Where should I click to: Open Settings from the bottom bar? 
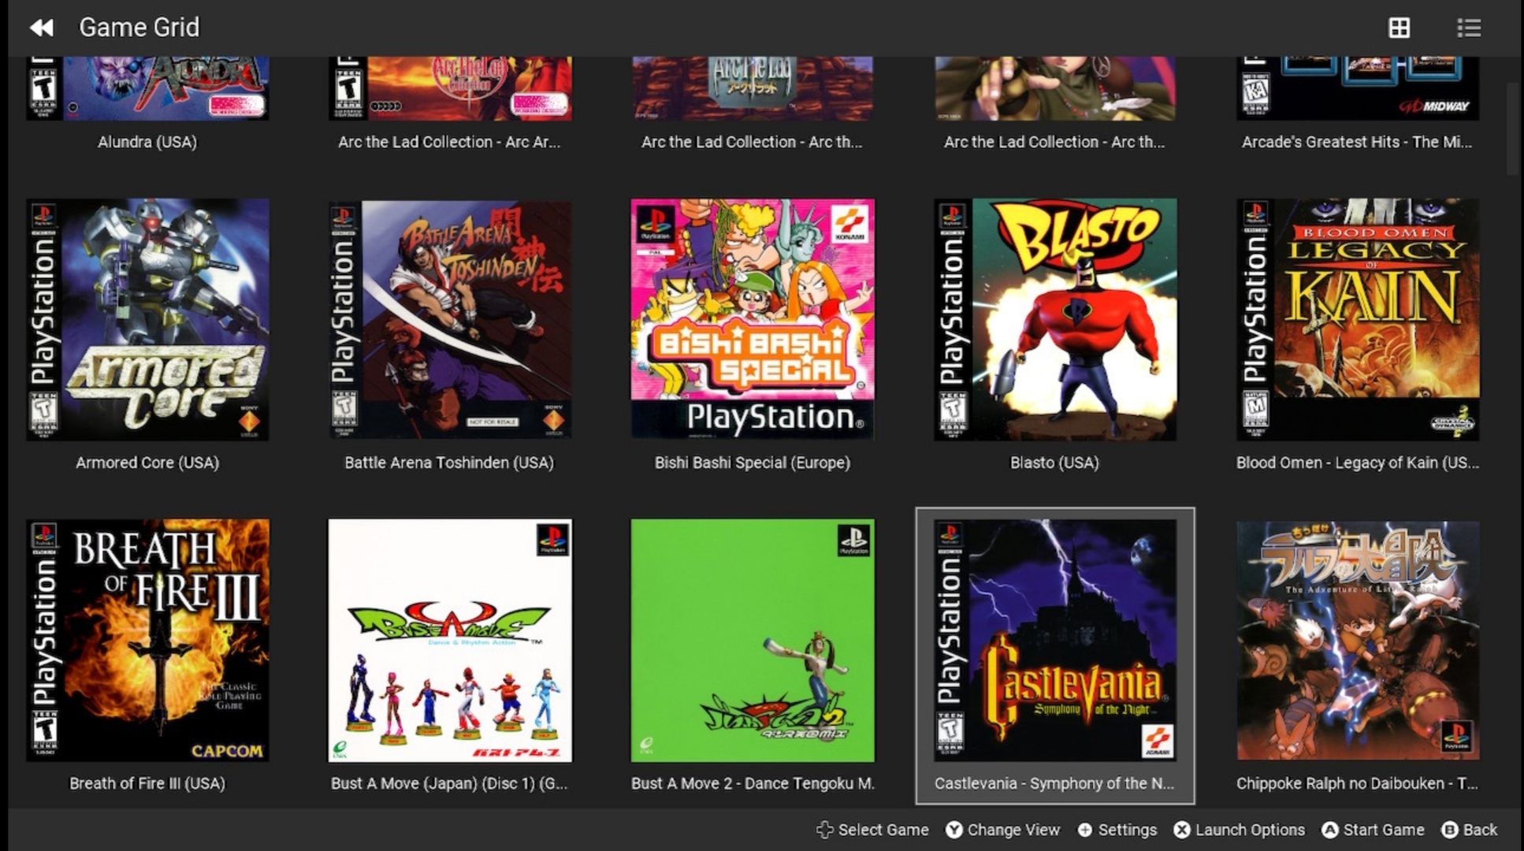click(1117, 830)
